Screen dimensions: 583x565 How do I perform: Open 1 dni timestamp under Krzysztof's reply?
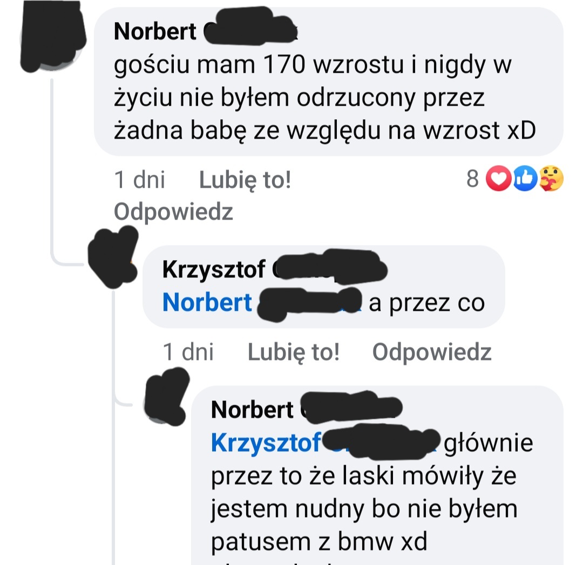(188, 352)
